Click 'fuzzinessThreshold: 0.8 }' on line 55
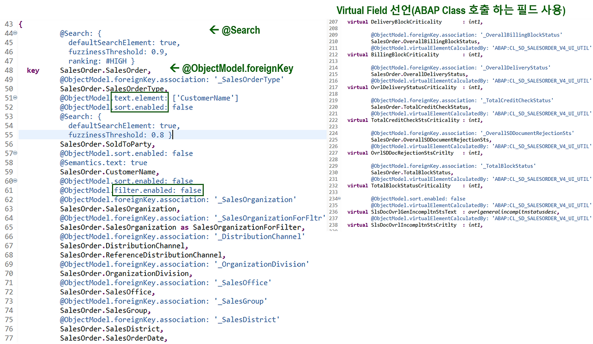 [x=120, y=135]
